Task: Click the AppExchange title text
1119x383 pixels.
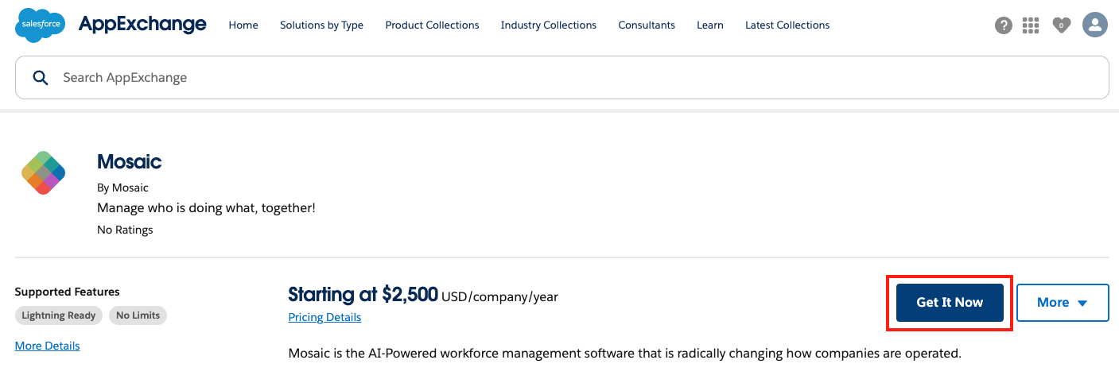Action: (x=142, y=24)
